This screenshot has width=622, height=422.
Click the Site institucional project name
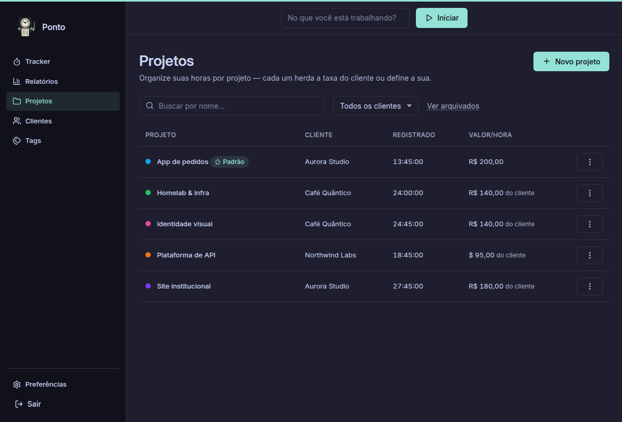pos(183,286)
